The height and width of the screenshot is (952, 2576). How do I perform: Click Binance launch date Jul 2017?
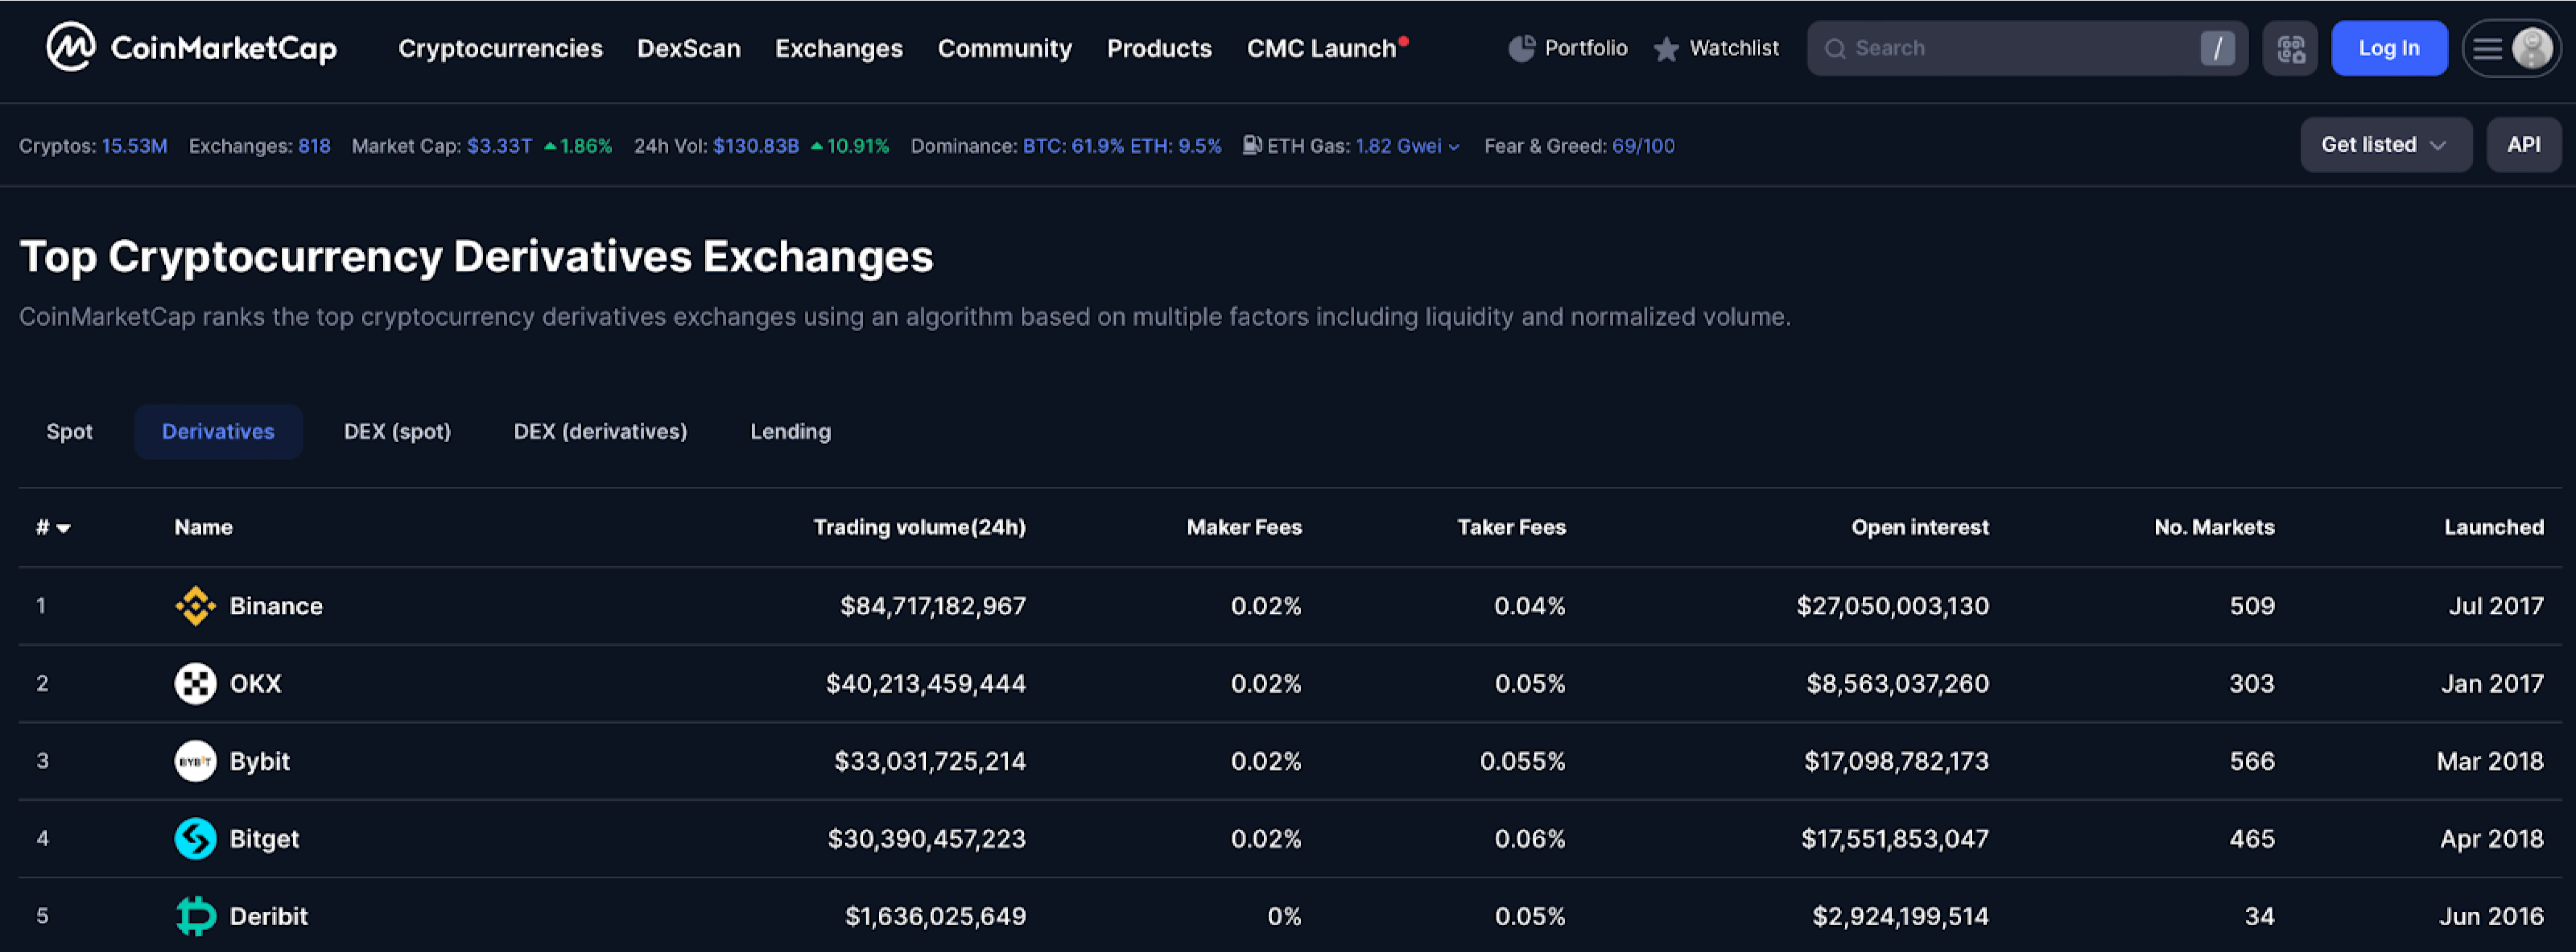coord(2496,606)
